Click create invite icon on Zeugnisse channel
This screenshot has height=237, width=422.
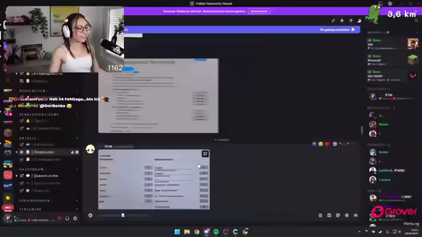[73, 152]
